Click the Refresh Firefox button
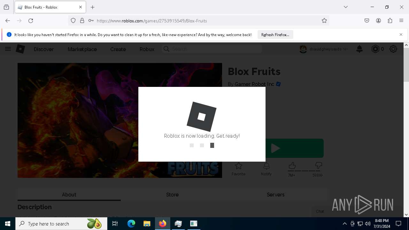This screenshot has width=409, height=230. 275,34
